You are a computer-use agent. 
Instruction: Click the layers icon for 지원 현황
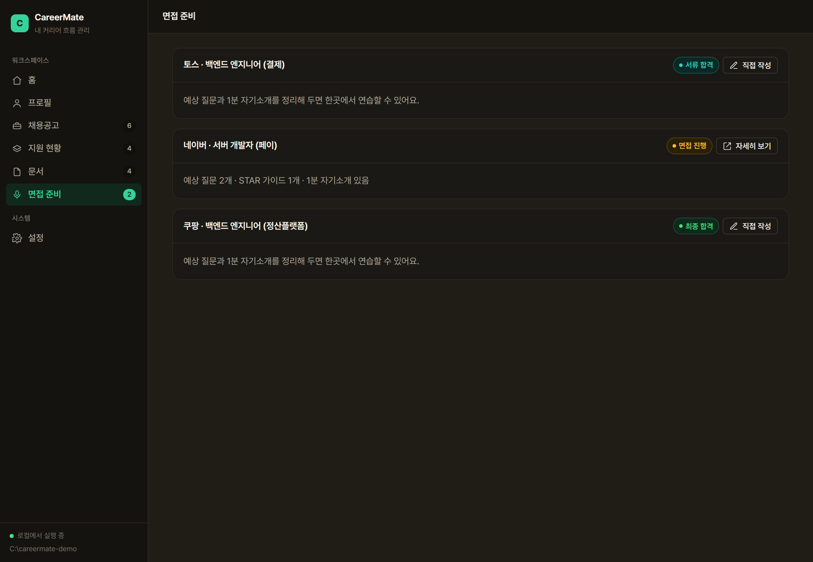click(x=17, y=148)
